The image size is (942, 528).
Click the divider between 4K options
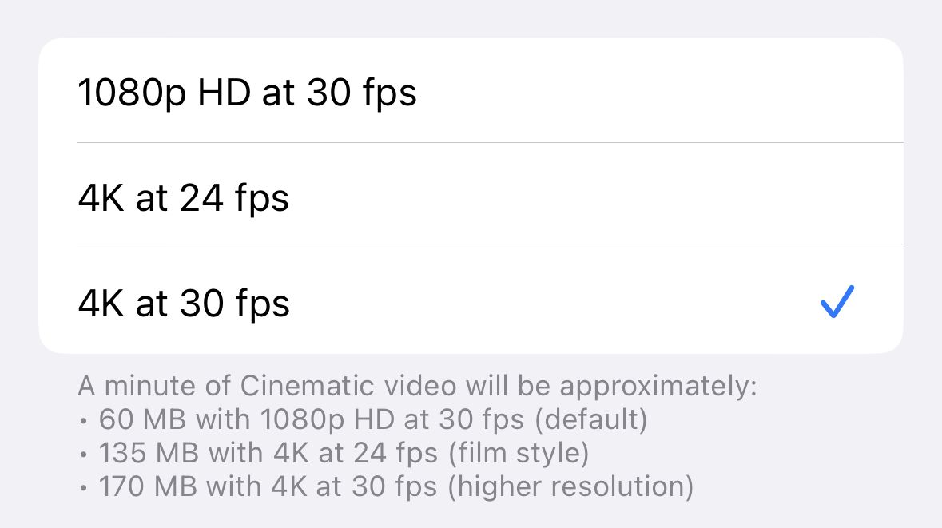[471, 248]
